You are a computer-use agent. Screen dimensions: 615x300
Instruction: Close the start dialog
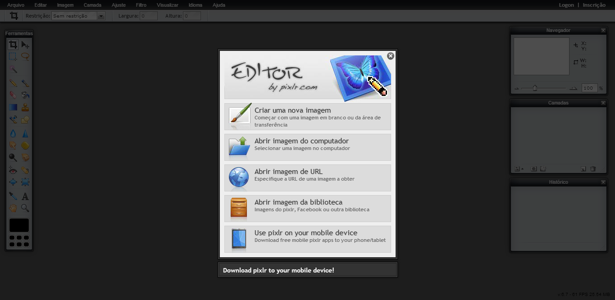coord(391,56)
